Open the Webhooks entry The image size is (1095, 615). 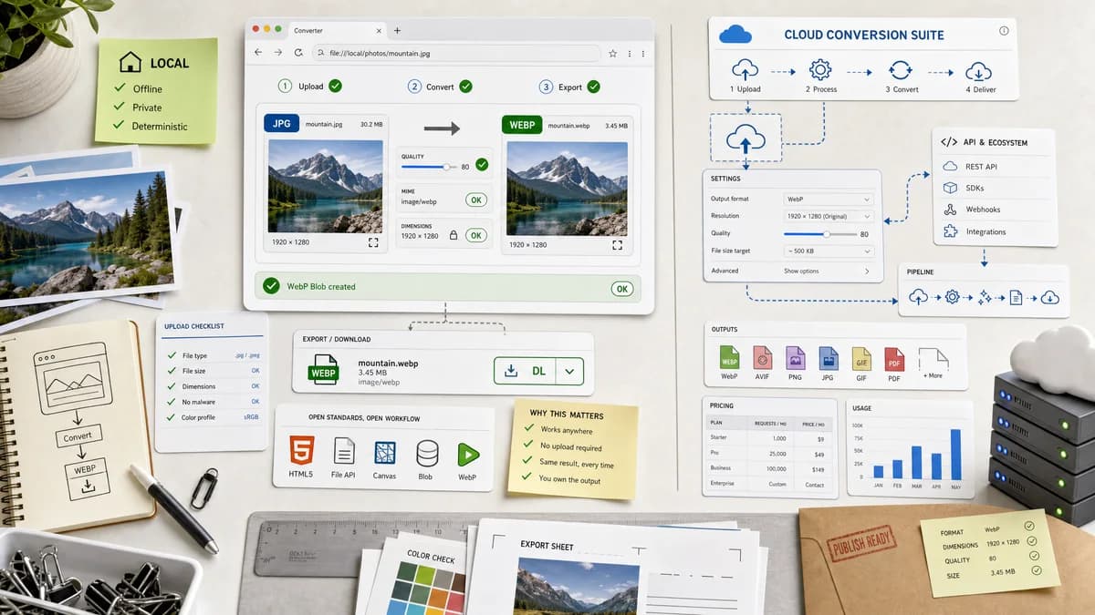(x=995, y=210)
